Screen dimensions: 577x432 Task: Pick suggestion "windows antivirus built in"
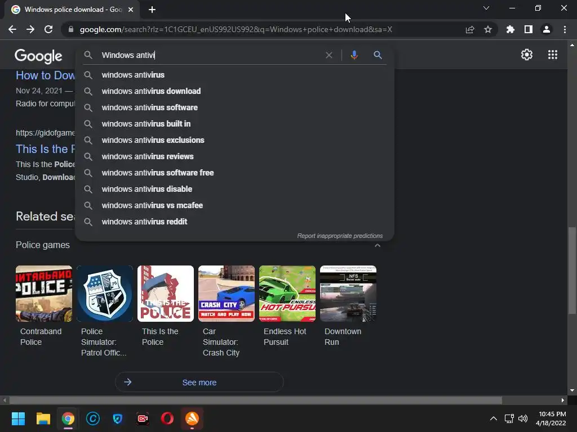point(234,124)
